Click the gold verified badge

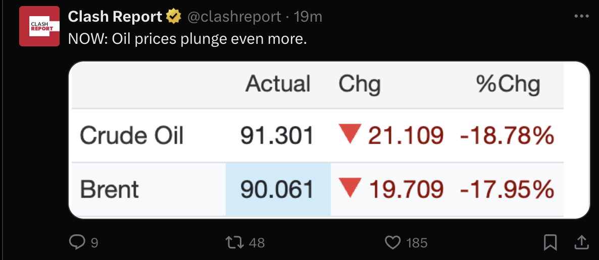[173, 17]
